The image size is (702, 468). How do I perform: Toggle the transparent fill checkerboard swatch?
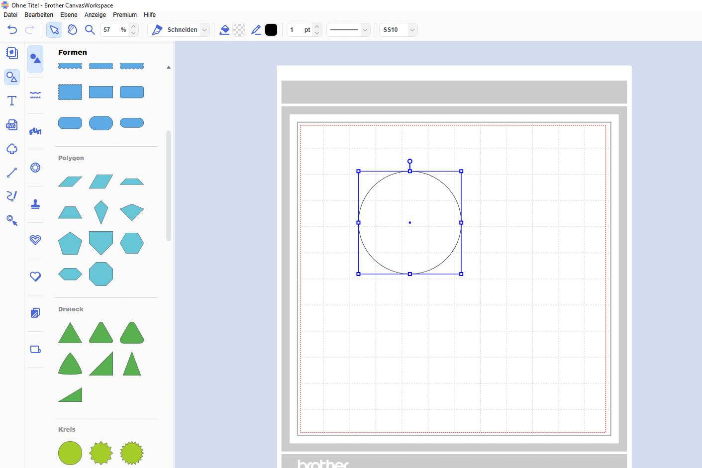(239, 30)
